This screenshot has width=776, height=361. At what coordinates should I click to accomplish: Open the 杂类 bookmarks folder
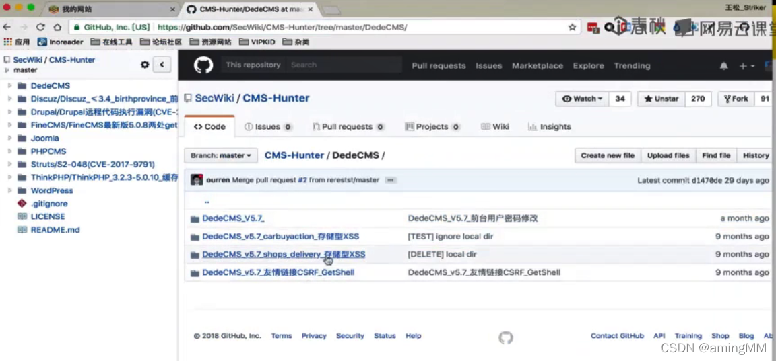(x=296, y=42)
